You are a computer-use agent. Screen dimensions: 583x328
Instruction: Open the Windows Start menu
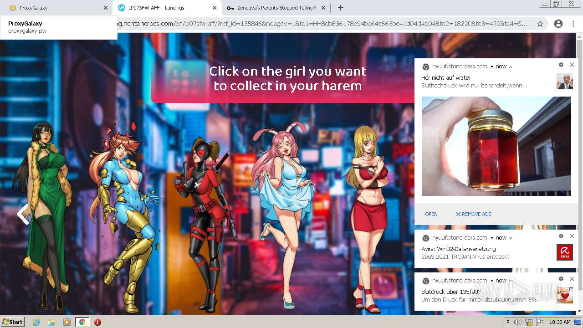(x=13, y=322)
